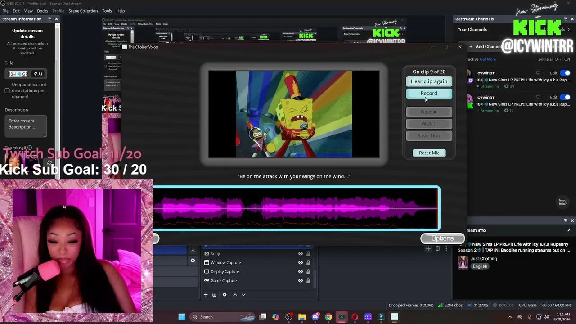The width and height of the screenshot is (576, 324).
Task: Click the Record button in The Choicer Voicer
Action: coord(429,93)
